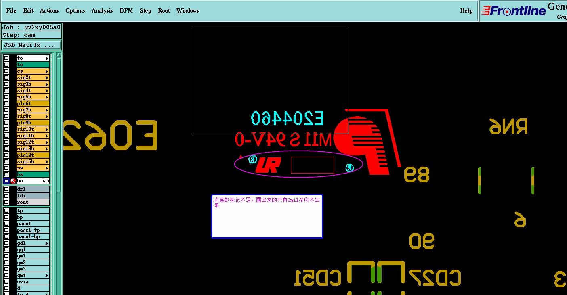The height and width of the screenshot is (295, 567).
Task: Open the File menu
Action: coord(11,10)
